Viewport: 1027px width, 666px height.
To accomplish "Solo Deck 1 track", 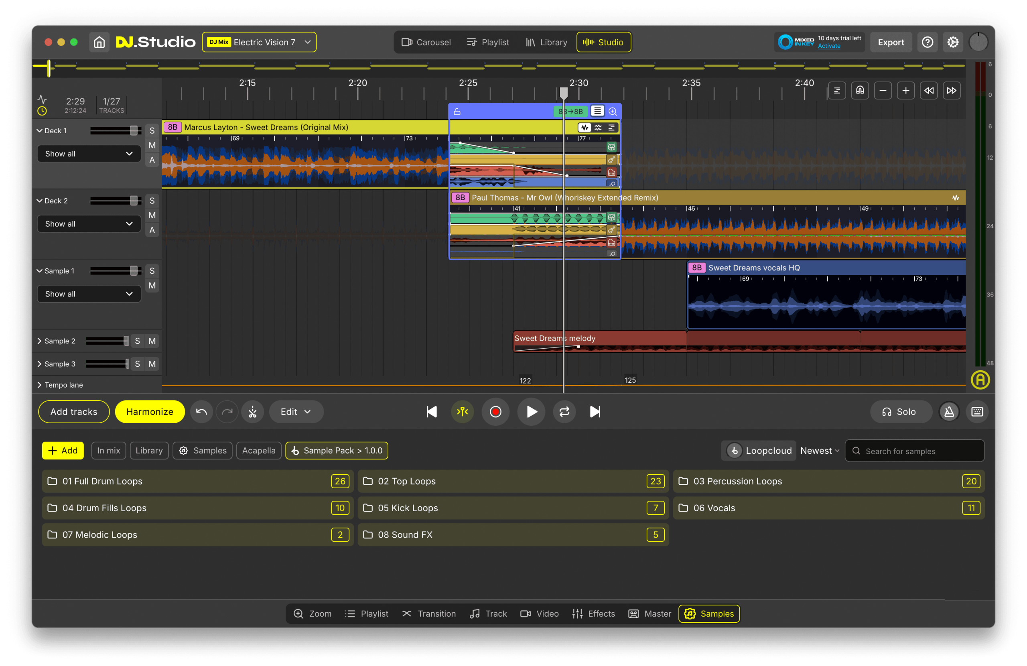I will coord(152,131).
